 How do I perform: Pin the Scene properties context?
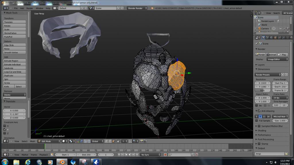click(256, 43)
